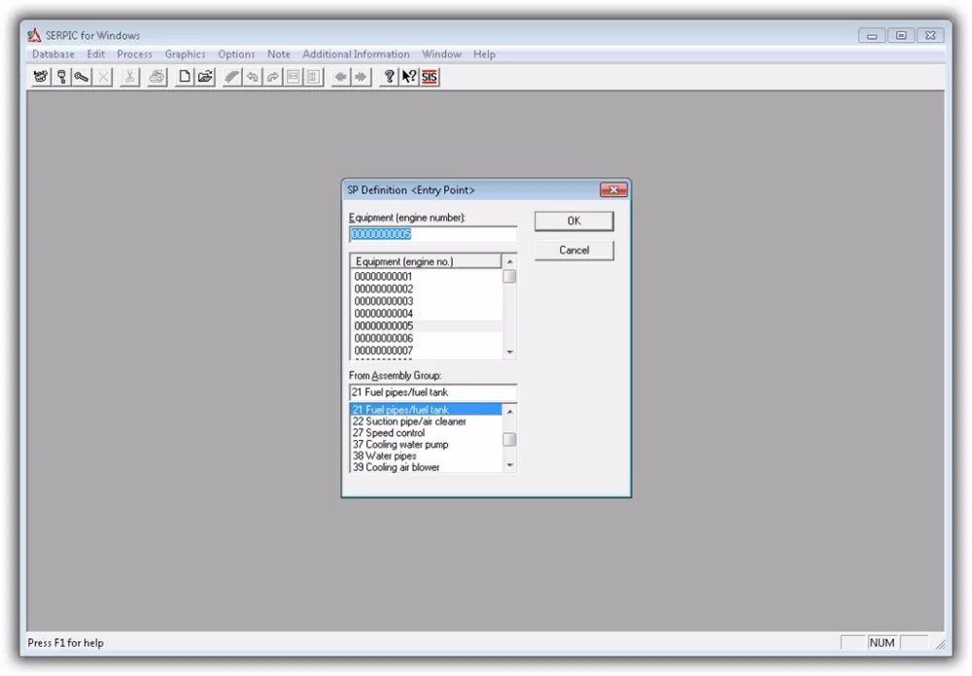Click the context help pointer icon
The width and height of the screenshot is (972, 676).
tap(409, 77)
